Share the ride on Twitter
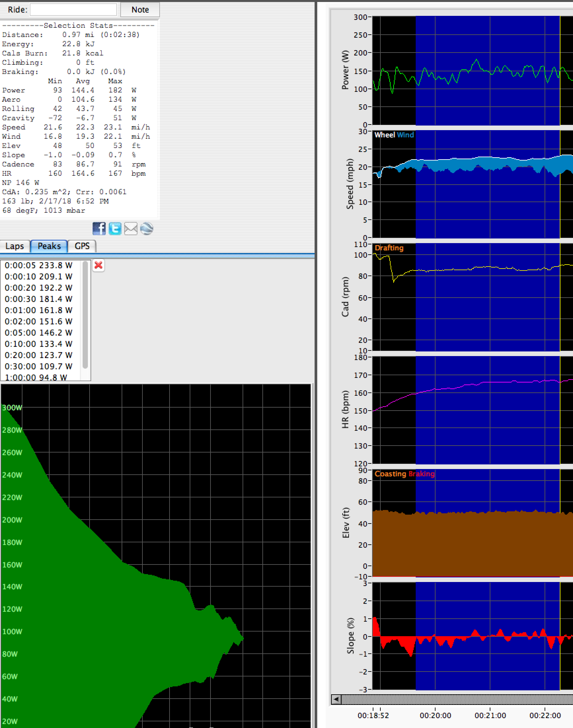The width and height of the screenshot is (573, 728). click(x=115, y=229)
